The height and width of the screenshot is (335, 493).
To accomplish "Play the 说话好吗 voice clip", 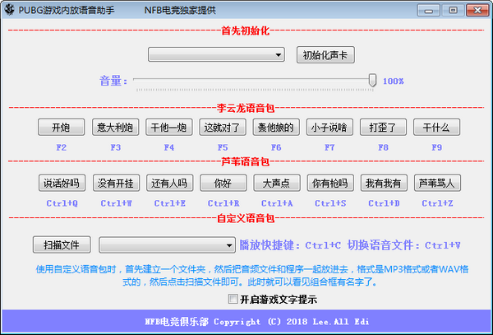I will coord(62,183).
